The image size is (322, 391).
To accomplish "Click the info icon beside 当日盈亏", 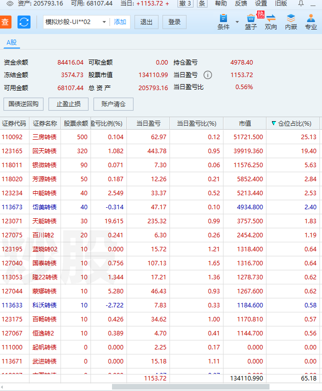I will tap(207, 75).
